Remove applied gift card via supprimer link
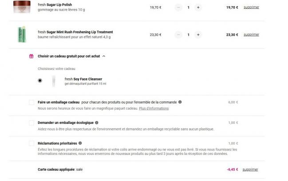288x181 pixels. coord(250,169)
